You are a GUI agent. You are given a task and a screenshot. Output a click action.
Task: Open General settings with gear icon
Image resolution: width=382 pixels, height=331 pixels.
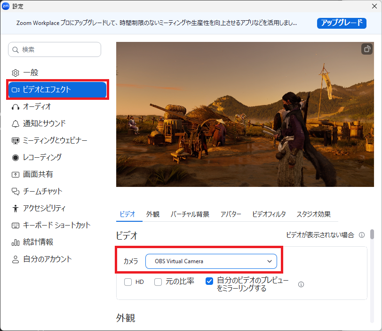[x=15, y=73]
